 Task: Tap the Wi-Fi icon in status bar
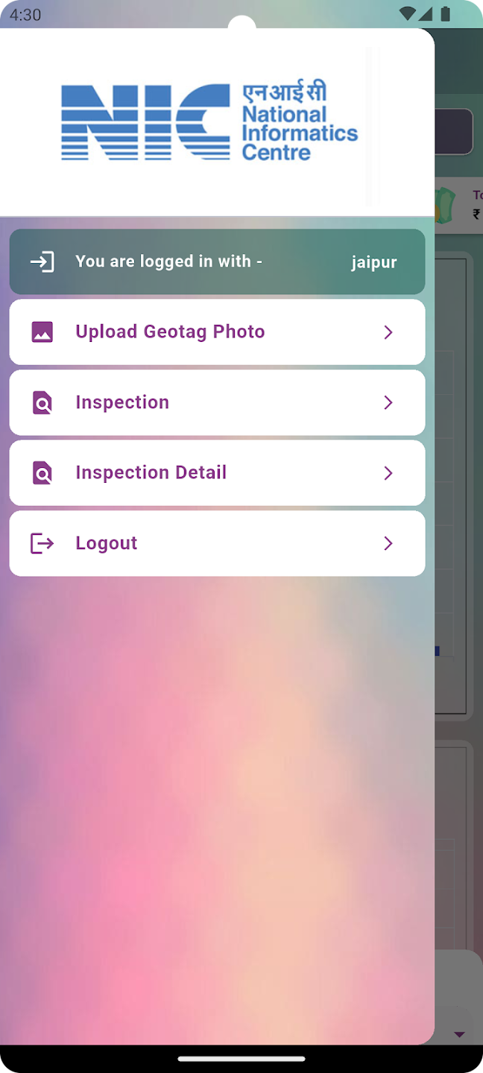coord(407,14)
